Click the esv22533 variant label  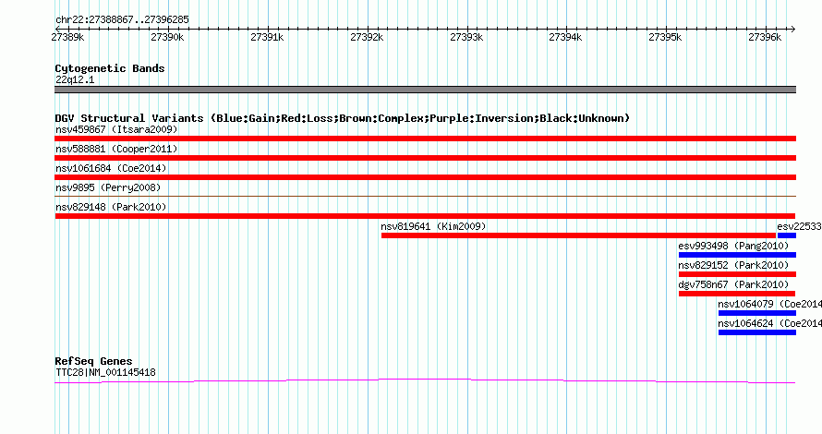(800, 226)
